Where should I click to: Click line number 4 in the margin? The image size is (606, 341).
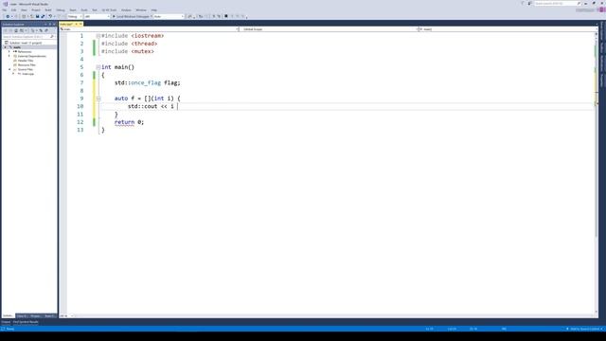pyautogui.click(x=81, y=59)
